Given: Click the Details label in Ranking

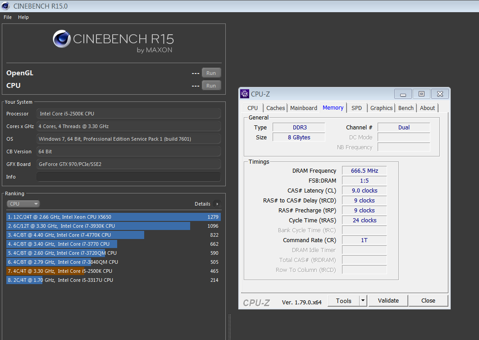Looking at the screenshot, I should (202, 204).
